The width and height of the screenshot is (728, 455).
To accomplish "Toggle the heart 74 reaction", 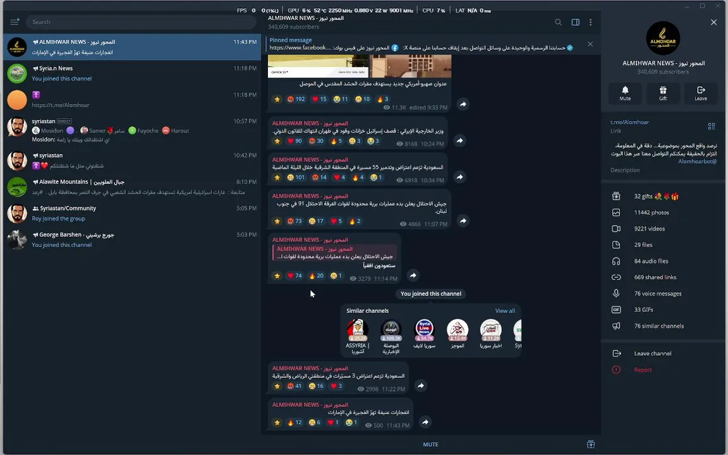I will click(x=294, y=276).
